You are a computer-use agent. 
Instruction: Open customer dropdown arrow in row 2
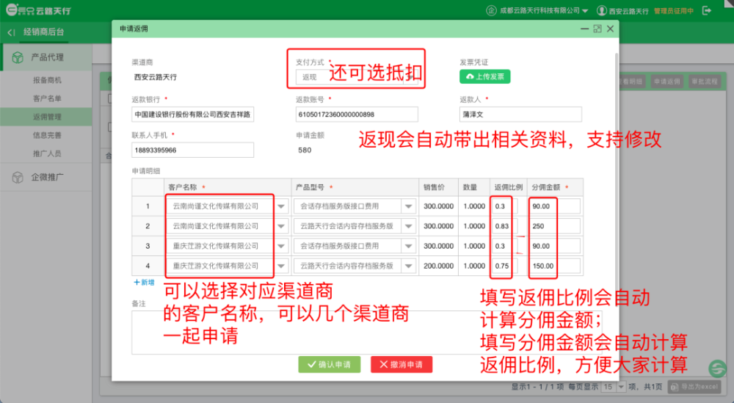(x=281, y=226)
